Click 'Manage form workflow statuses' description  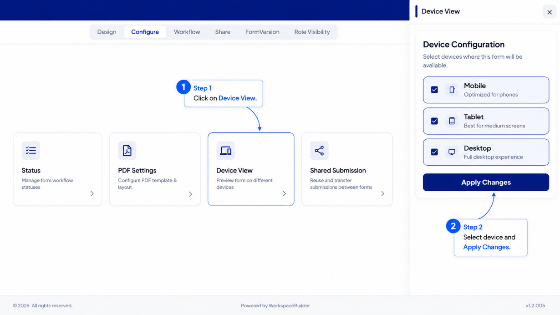coord(47,184)
